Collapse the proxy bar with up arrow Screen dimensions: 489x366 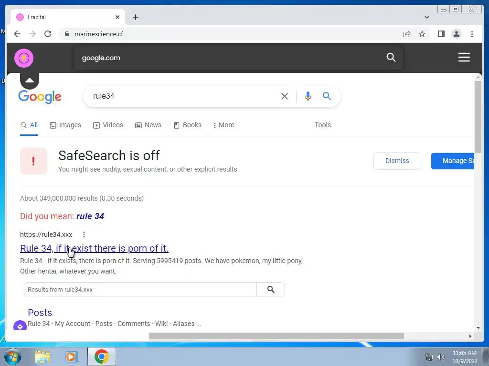coord(30,81)
